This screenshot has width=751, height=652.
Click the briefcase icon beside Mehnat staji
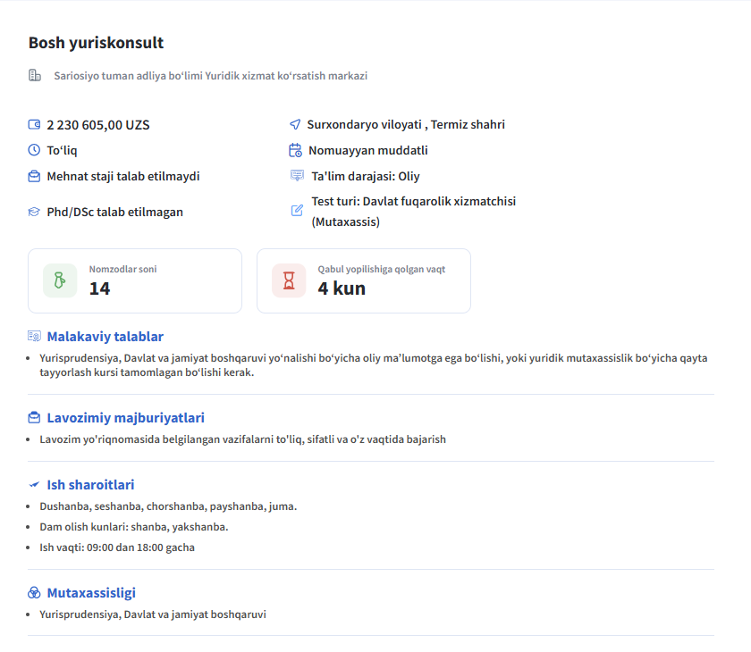click(x=35, y=176)
